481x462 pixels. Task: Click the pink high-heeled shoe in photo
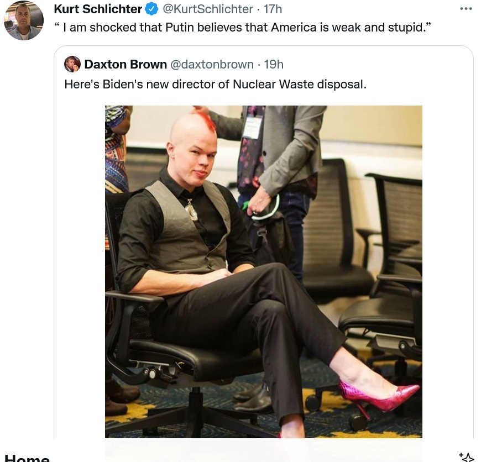379,396
